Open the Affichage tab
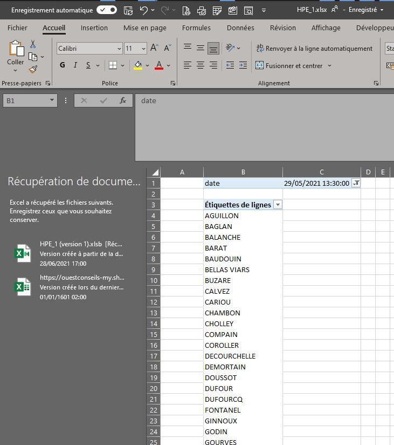The image size is (394, 445). (326, 28)
